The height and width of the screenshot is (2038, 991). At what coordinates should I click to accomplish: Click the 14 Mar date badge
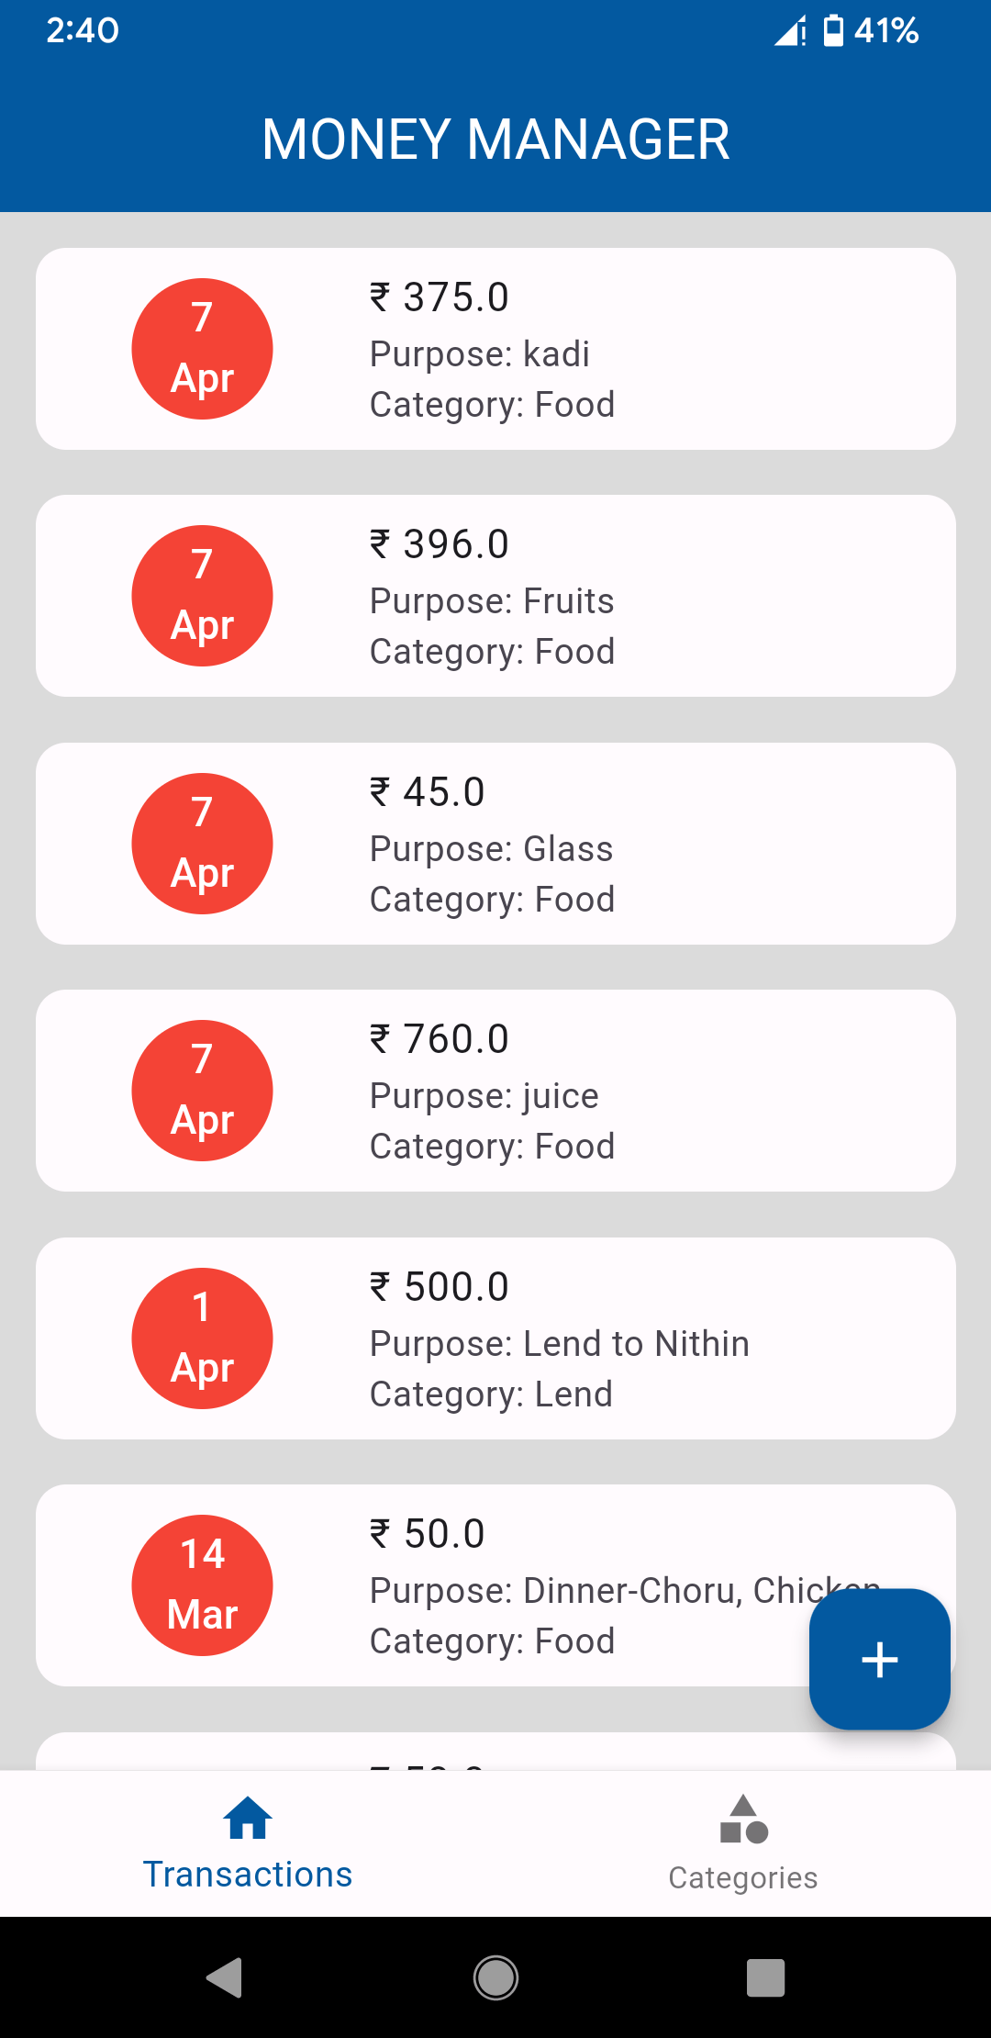202,1585
